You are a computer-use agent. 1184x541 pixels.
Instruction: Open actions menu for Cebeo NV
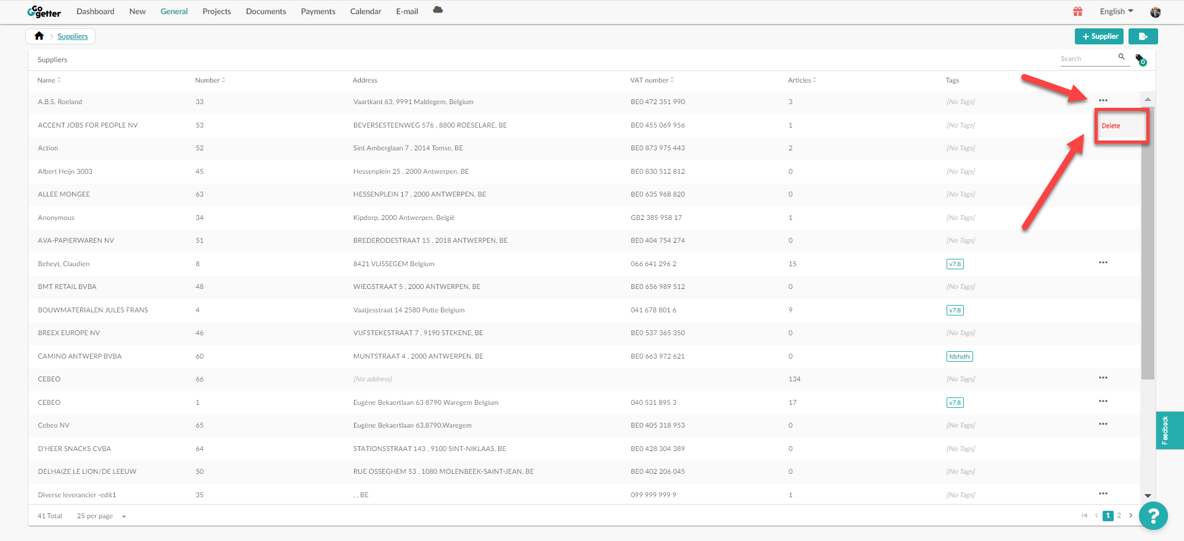1103,424
